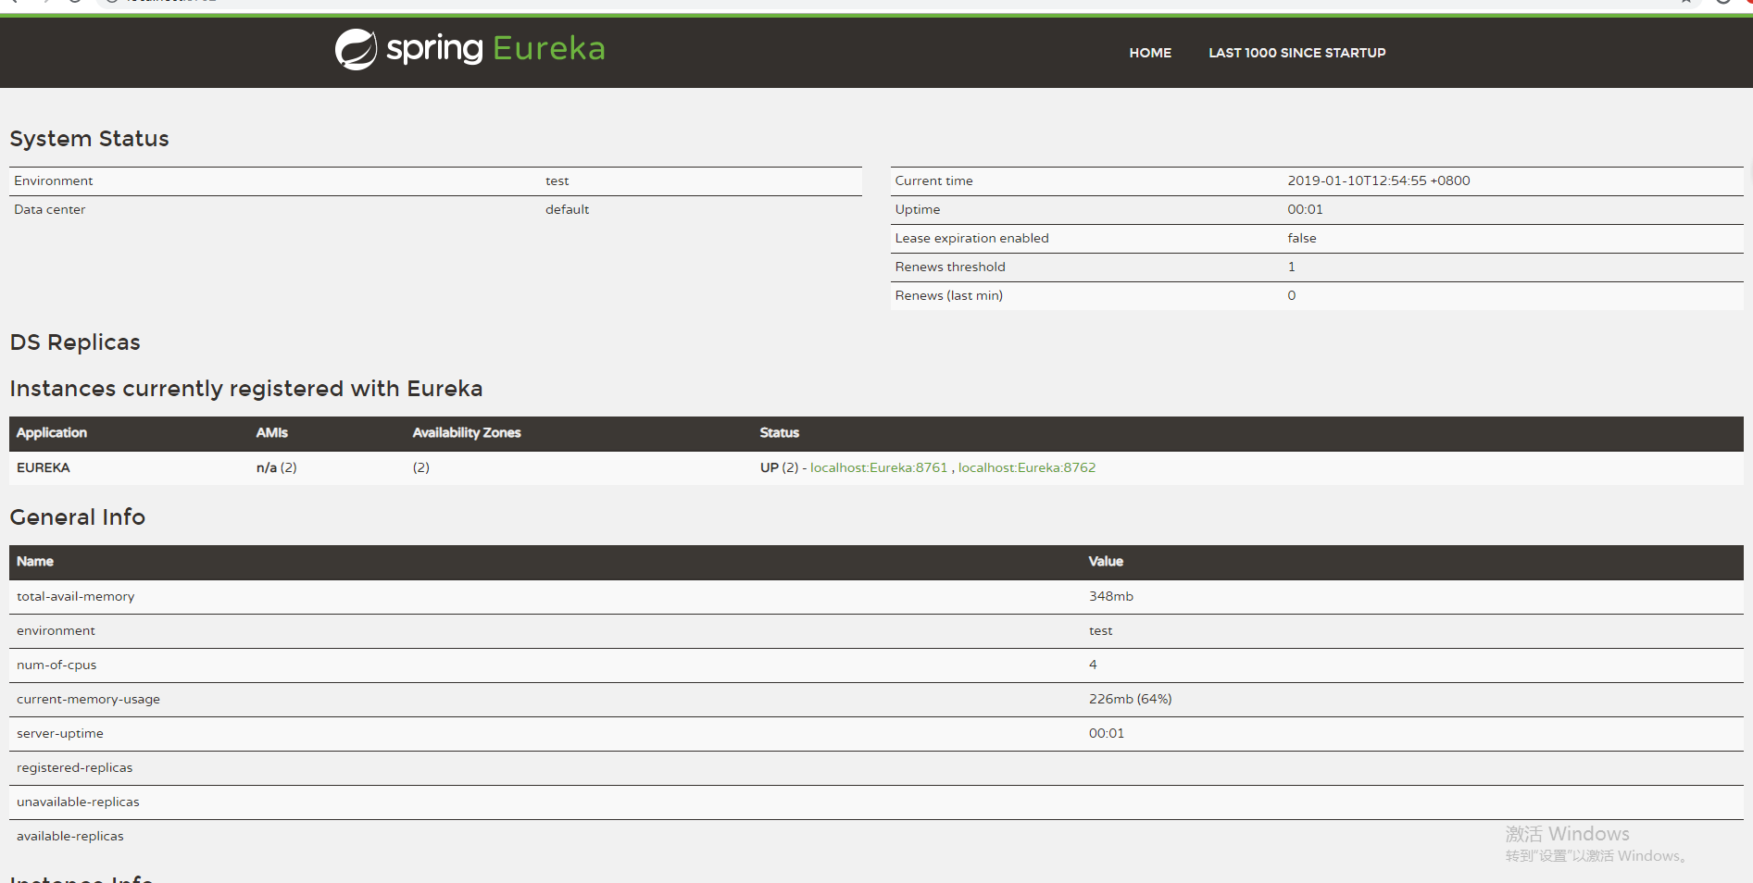Viewport: 1753px width, 883px height.
Task: Select the Current time value 2019-01-10T12:54:55
Action: [1379, 180]
